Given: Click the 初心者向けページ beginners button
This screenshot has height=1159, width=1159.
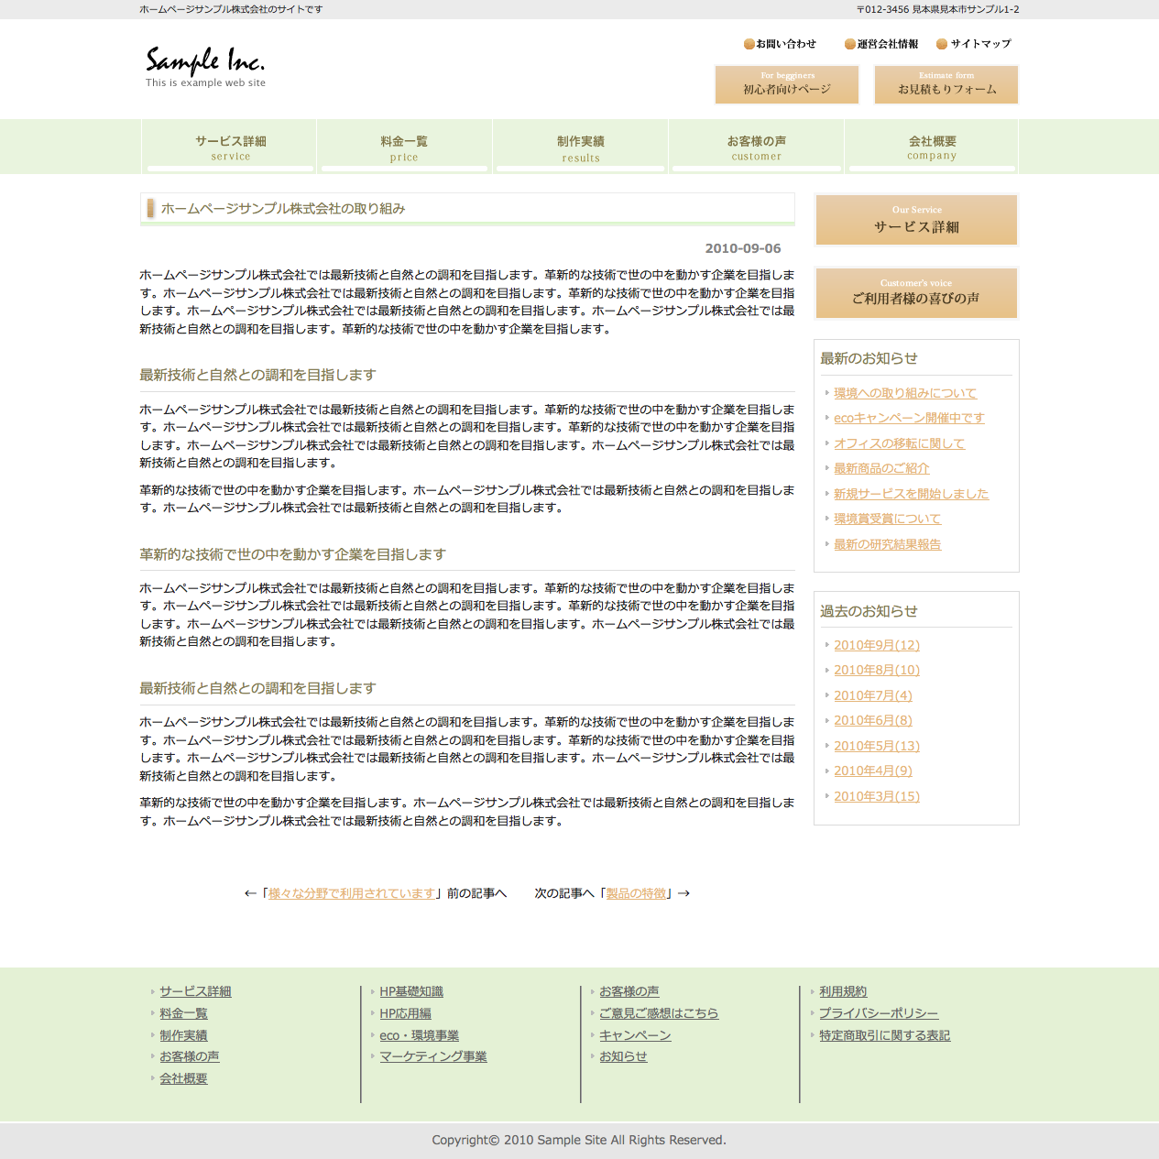Looking at the screenshot, I should [x=787, y=85].
